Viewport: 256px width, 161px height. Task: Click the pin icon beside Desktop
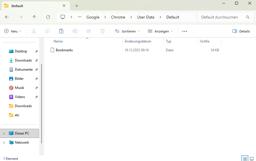point(36,51)
